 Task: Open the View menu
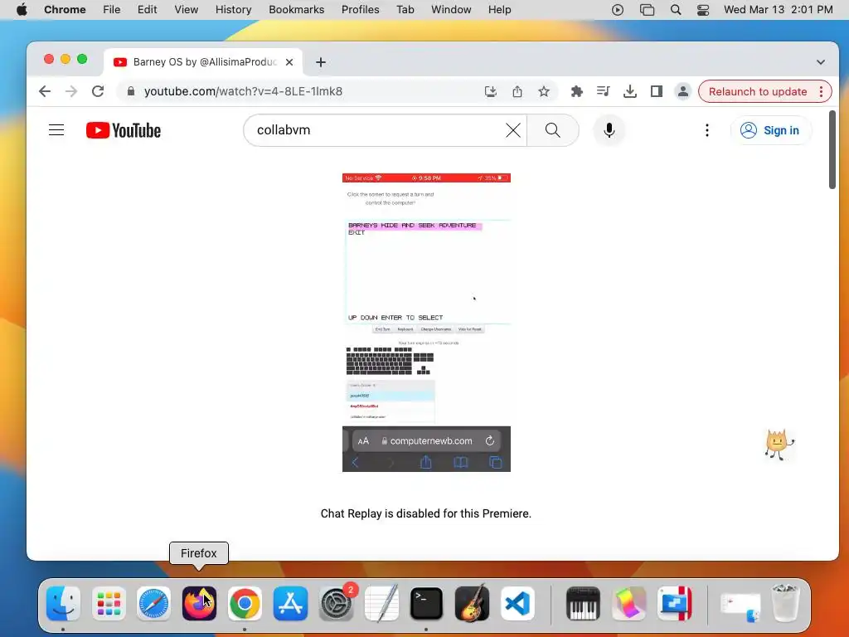186,10
